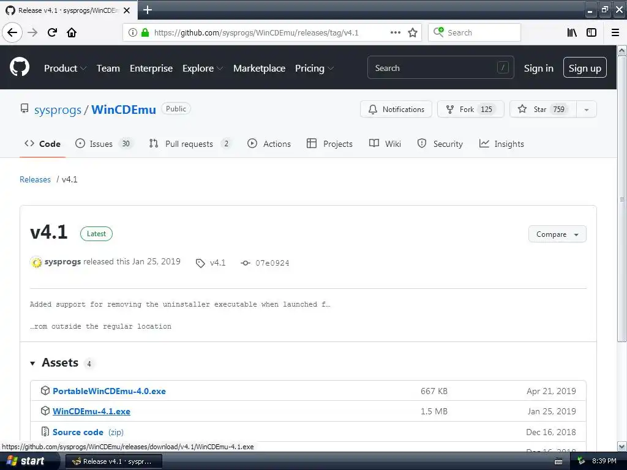Open a new browser tab with plus
The width and height of the screenshot is (627, 470).
148,10
